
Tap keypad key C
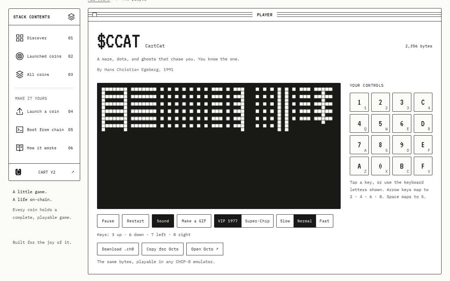423,102
